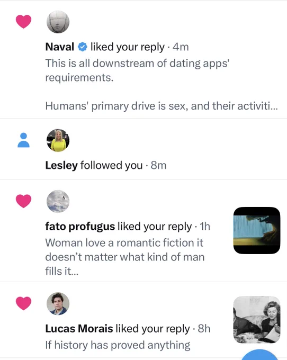Click the heart icon next to fato profugus
The width and height of the screenshot is (287, 360).
pos(23,201)
